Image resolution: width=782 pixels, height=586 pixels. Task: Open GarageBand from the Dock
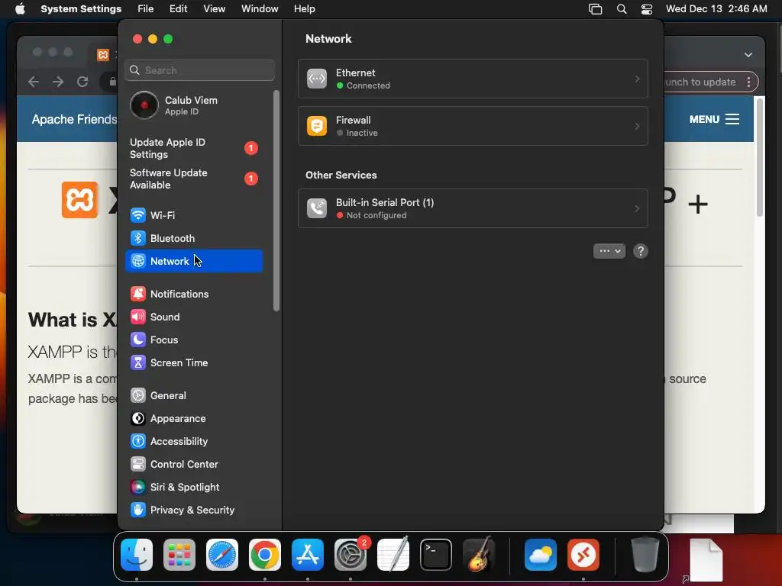[x=479, y=555]
